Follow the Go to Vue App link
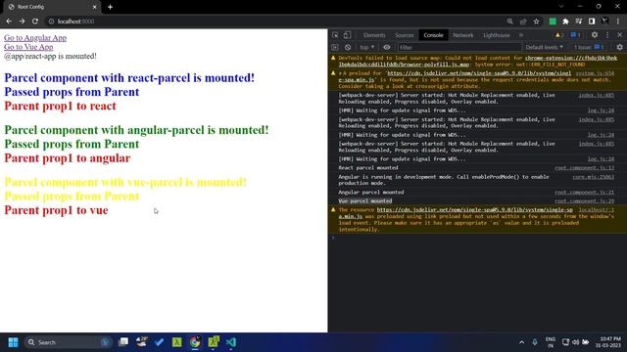 [28, 47]
